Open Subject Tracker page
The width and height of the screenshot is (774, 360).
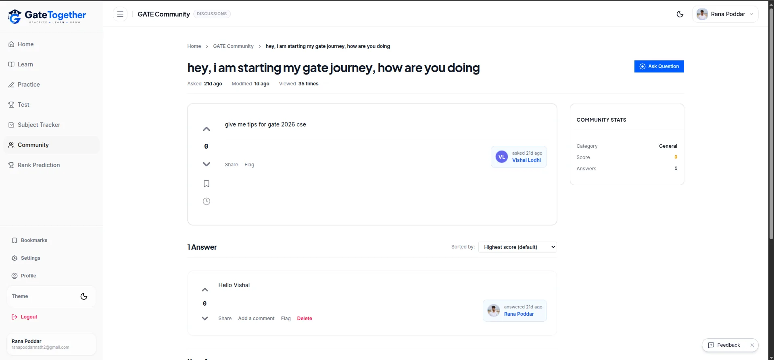tap(51, 125)
